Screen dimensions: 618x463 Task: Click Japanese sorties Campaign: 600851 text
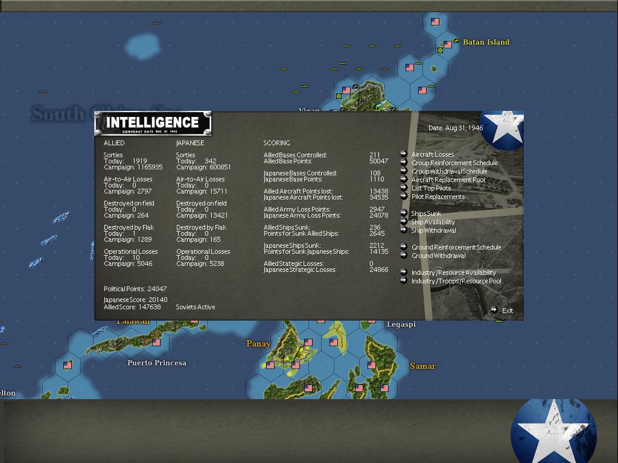point(203,167)
